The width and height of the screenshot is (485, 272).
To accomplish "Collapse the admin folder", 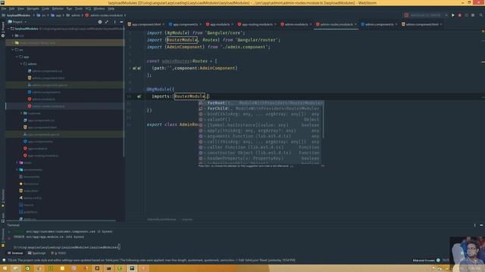I will pyautogui.click(x=21, y=63).
